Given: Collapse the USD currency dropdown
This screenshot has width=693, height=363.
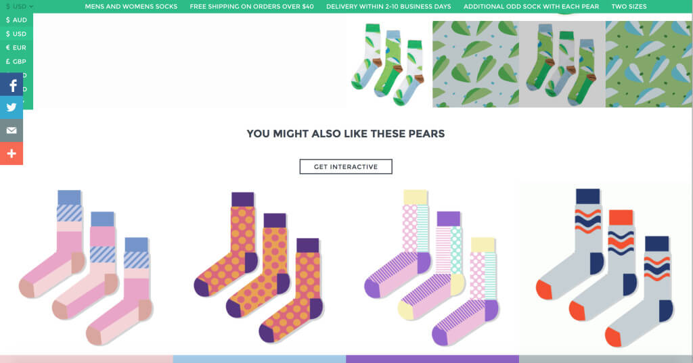Looking at the screenshot, I should pyautogui.click(x=19, y=6).
